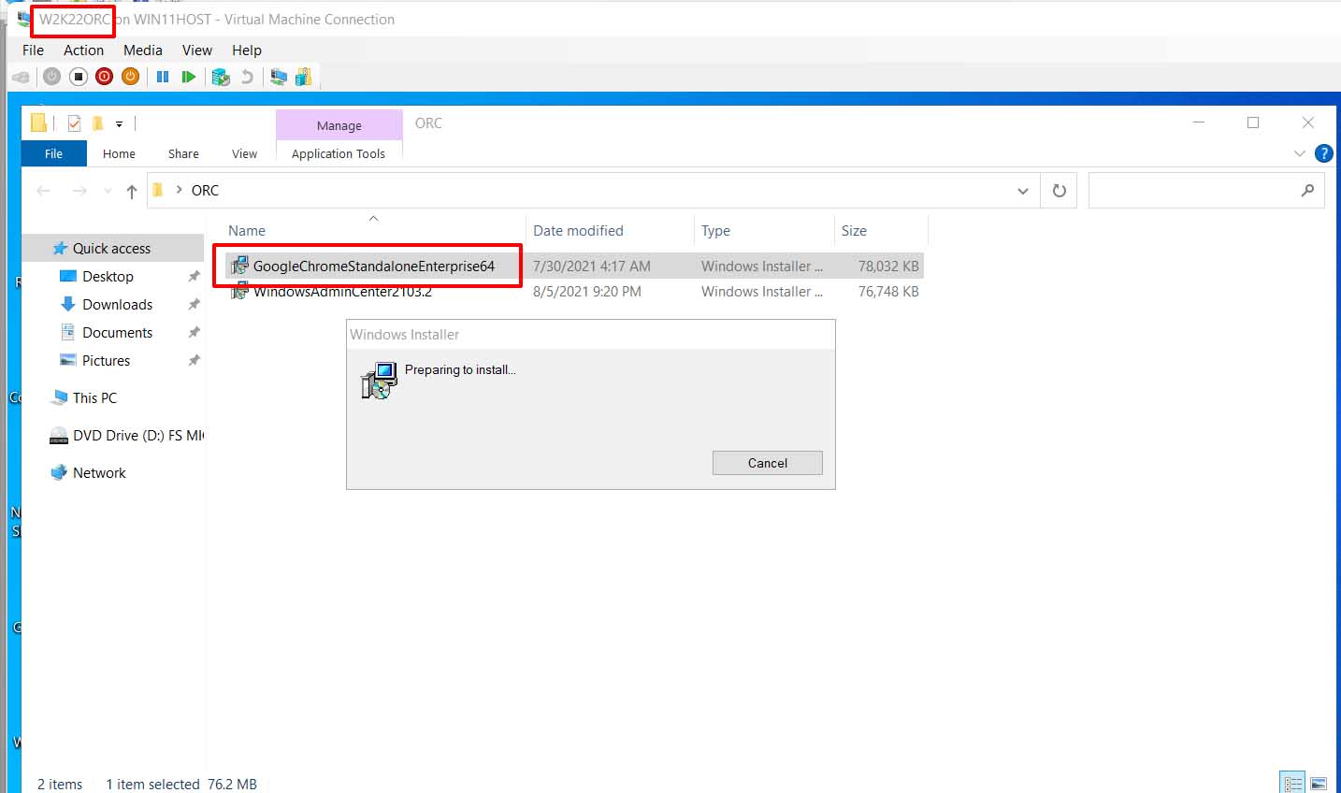Close the ORC Explorer window
The image size is (1341, 793).
click(x=1308, y=123)
